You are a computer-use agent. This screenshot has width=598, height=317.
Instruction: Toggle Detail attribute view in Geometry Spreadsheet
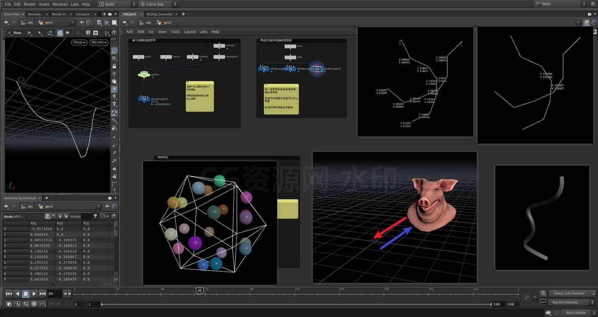point(66,216)
